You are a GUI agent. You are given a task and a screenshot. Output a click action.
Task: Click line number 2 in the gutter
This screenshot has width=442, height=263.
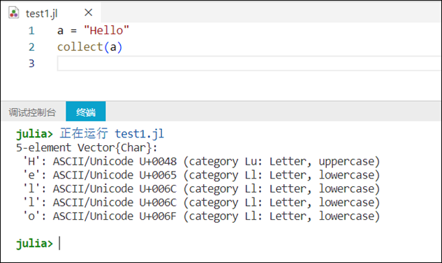click(31, 47)
